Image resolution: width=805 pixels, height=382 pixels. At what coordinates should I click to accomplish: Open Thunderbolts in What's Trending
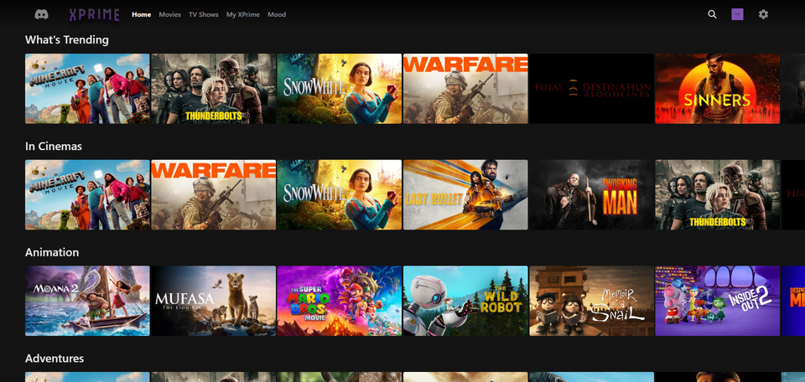tap(214, 89)
